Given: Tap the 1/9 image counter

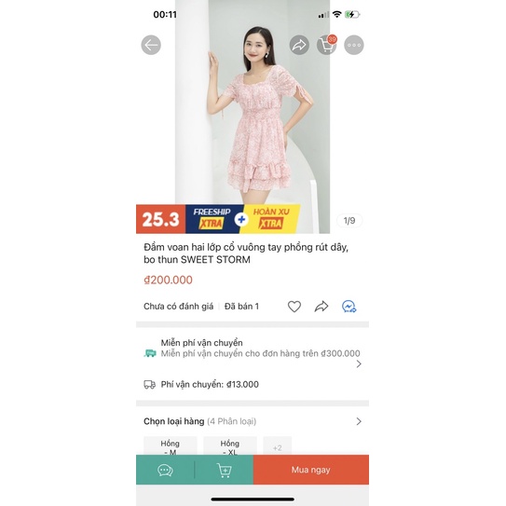Looking at the screenshot, I should (349, 221).
